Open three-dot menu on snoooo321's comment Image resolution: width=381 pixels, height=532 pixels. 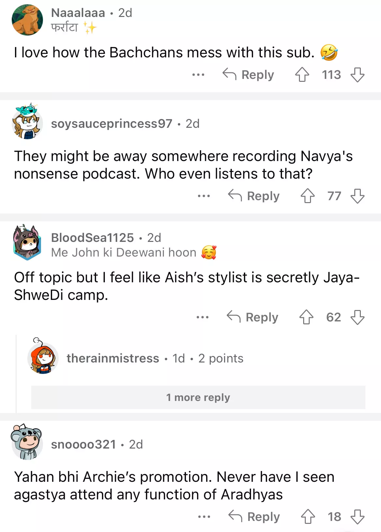pos(204,517)
